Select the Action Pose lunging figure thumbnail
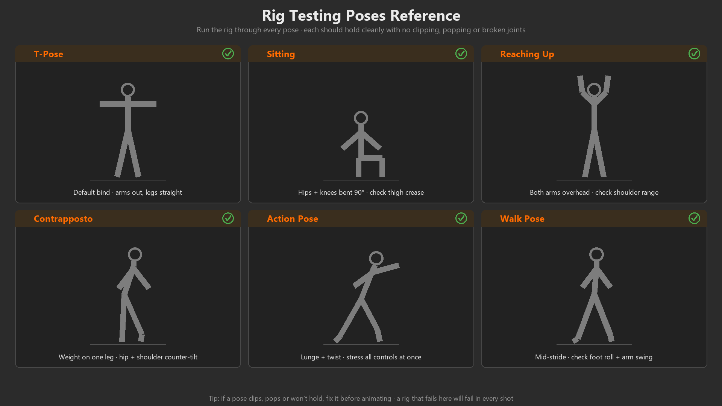 tap(366, 297)
